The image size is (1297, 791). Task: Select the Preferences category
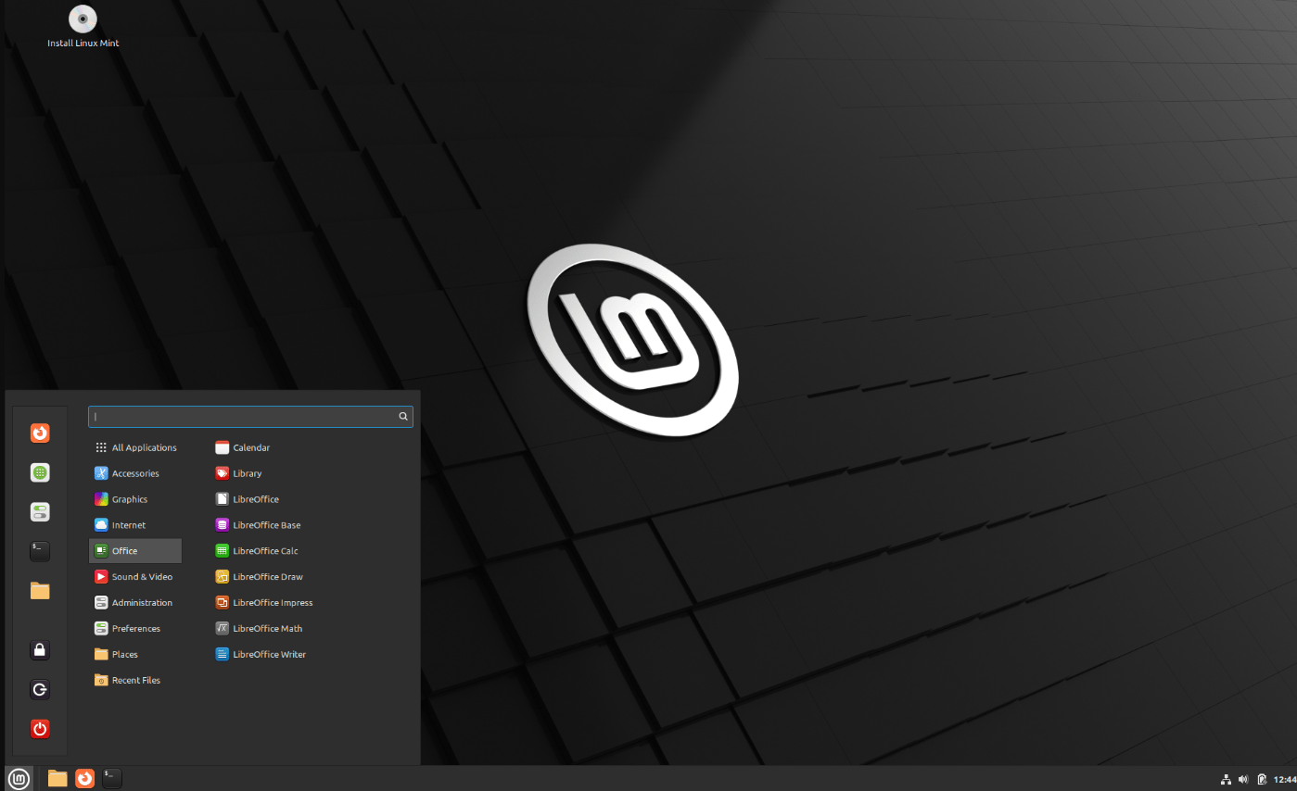pyautogui.click(x=135, y=629)
